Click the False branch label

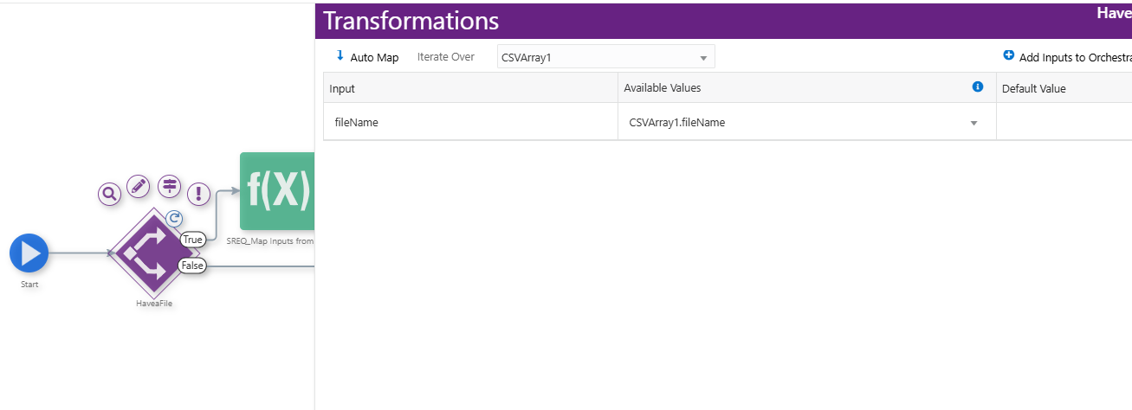point(192,266)
